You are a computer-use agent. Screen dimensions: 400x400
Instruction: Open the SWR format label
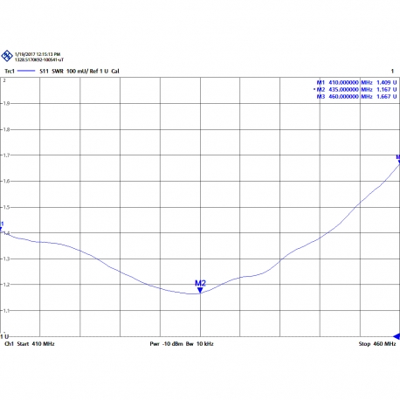58,71
